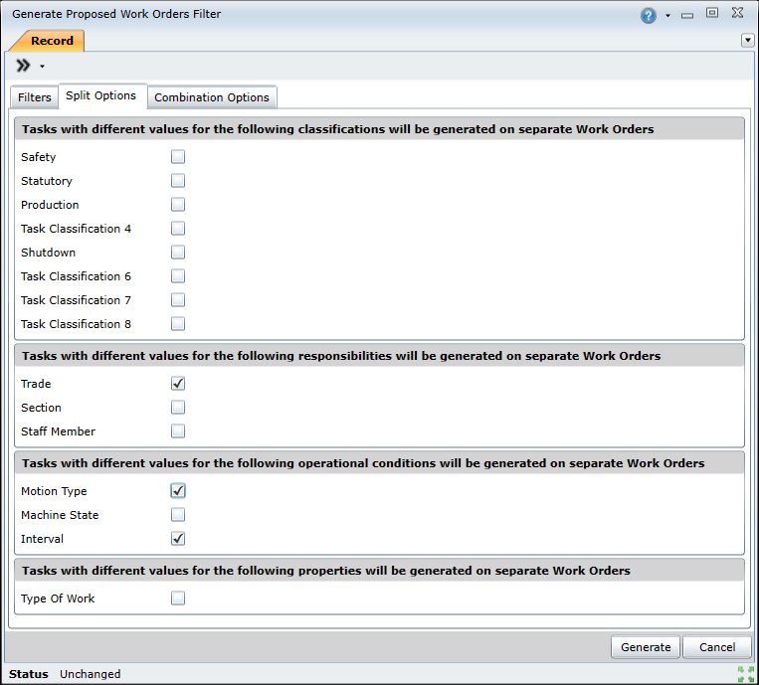Maximize the filter dialog window
This screenshot has height=685, width=759.
coord(712,14)
